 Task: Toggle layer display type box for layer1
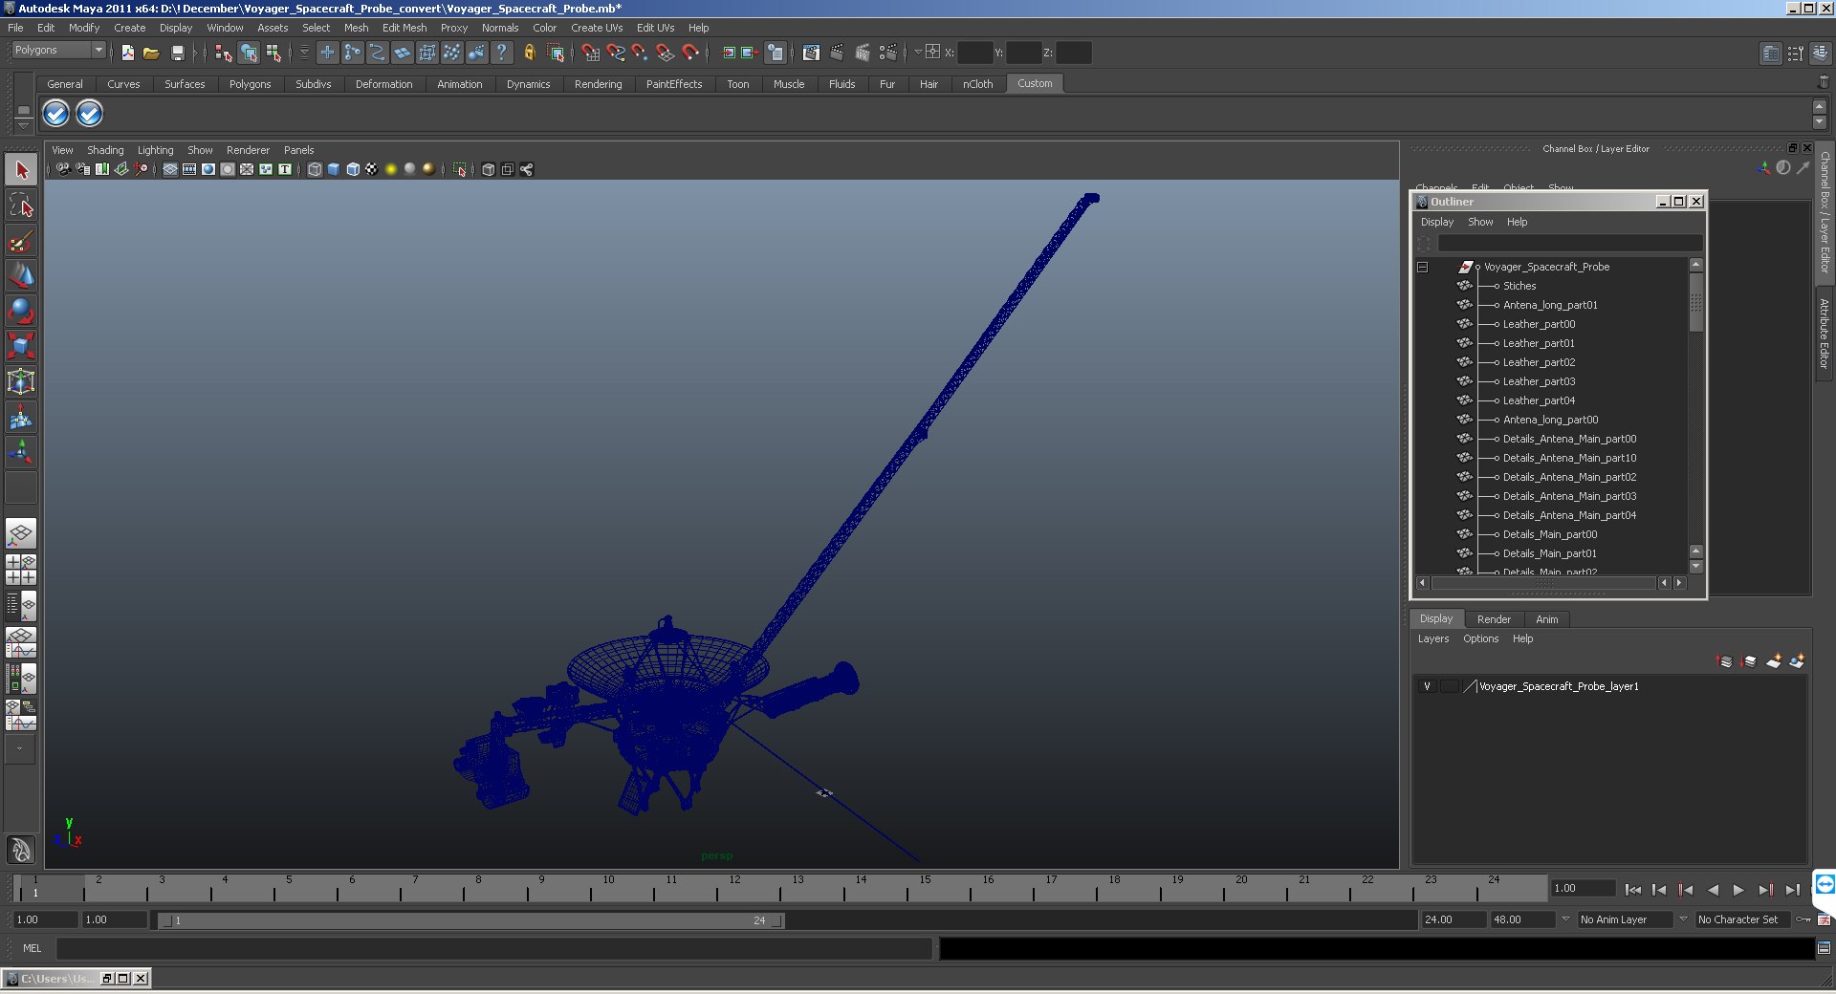(x=1450, y=686)
